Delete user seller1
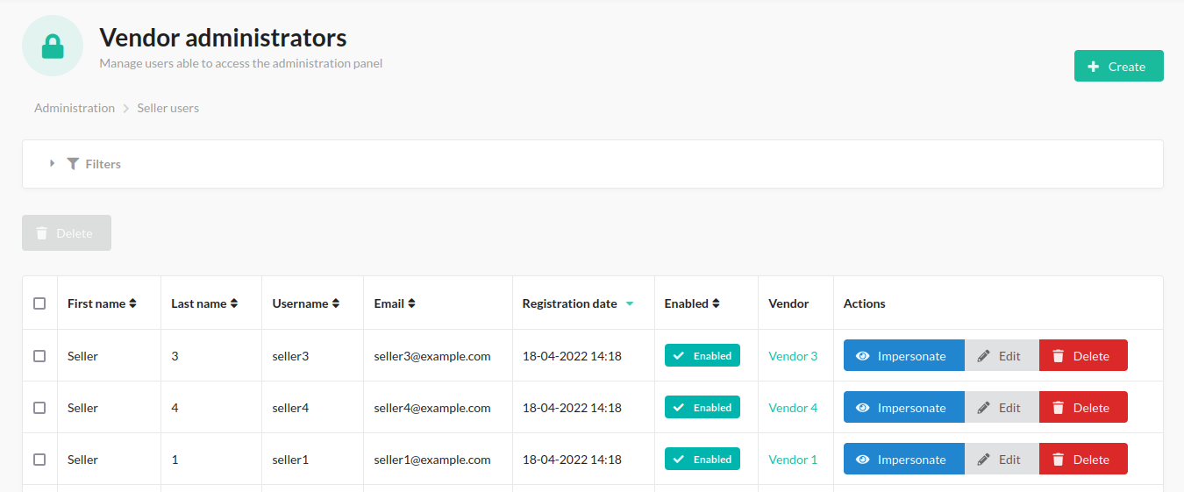Screen dimensions: 1184x492 (1083, 459)
